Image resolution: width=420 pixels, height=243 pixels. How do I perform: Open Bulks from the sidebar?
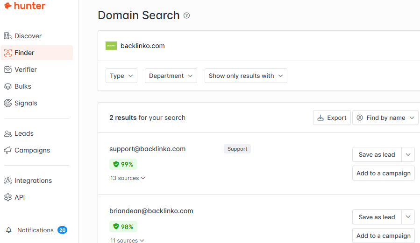[x=37, y=86]
